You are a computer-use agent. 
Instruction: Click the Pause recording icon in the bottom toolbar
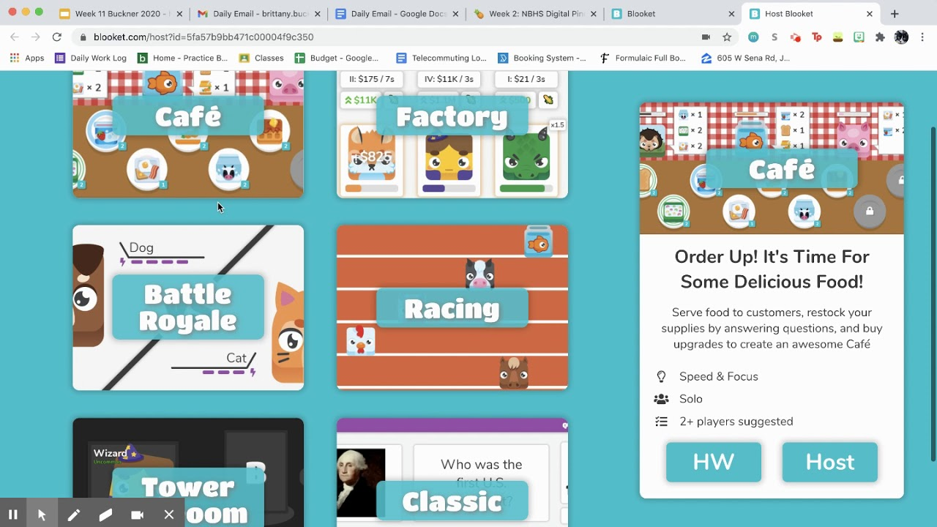click(12, 515)
